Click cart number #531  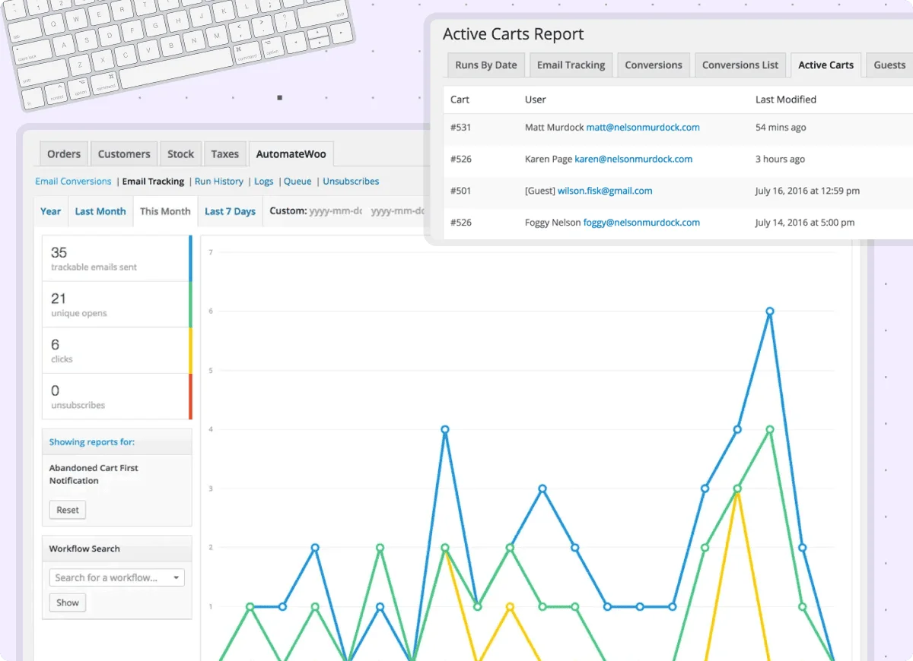tap(461, 128)
